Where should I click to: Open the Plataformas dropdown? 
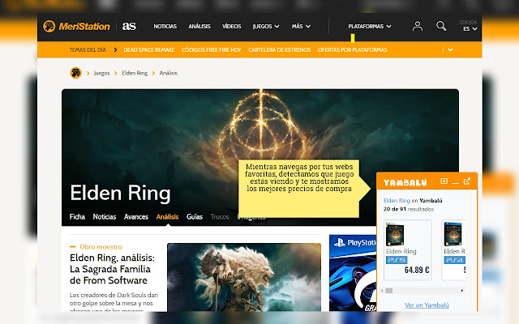[x=370, y=26]
